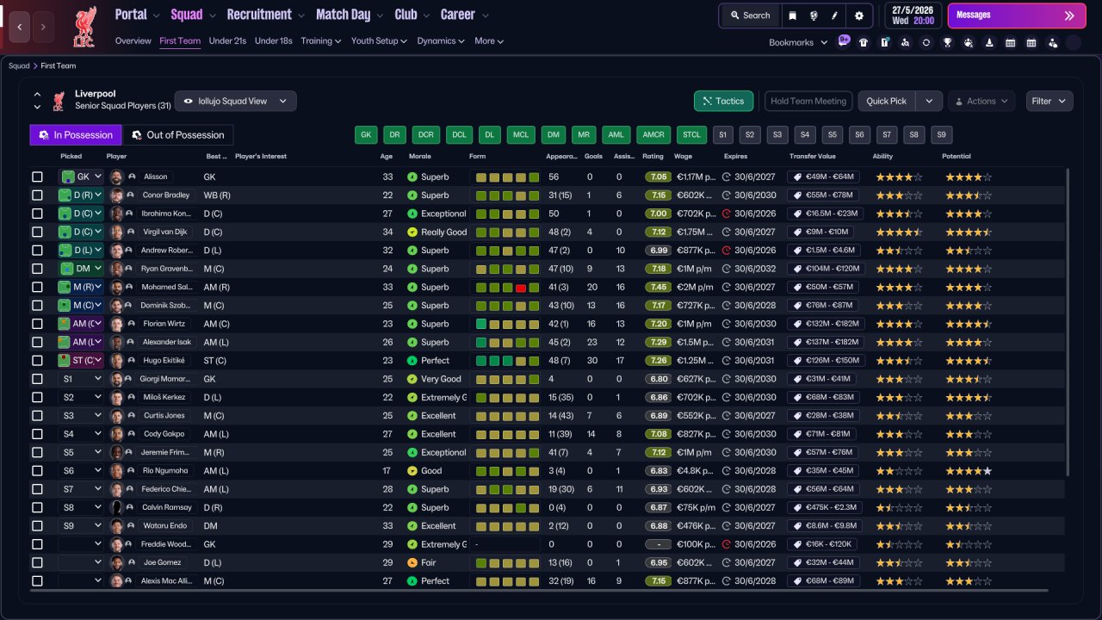Open the S1 picked dropdown for Giorgi Mamardashvili
Image resolution: width=1102 pixels, height=620 pixels.
(81, 379)
